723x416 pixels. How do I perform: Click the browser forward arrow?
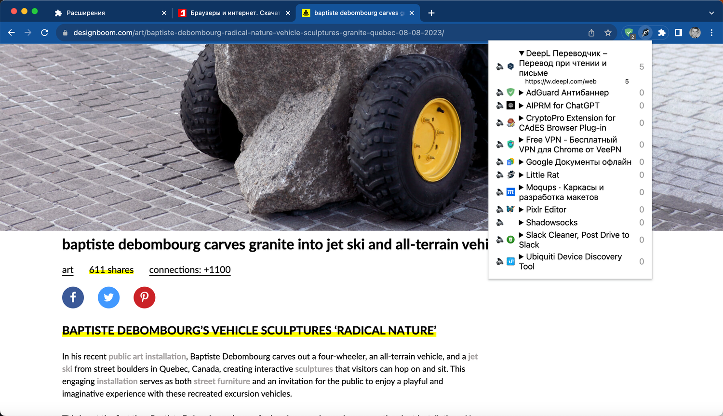click(28, 33)
